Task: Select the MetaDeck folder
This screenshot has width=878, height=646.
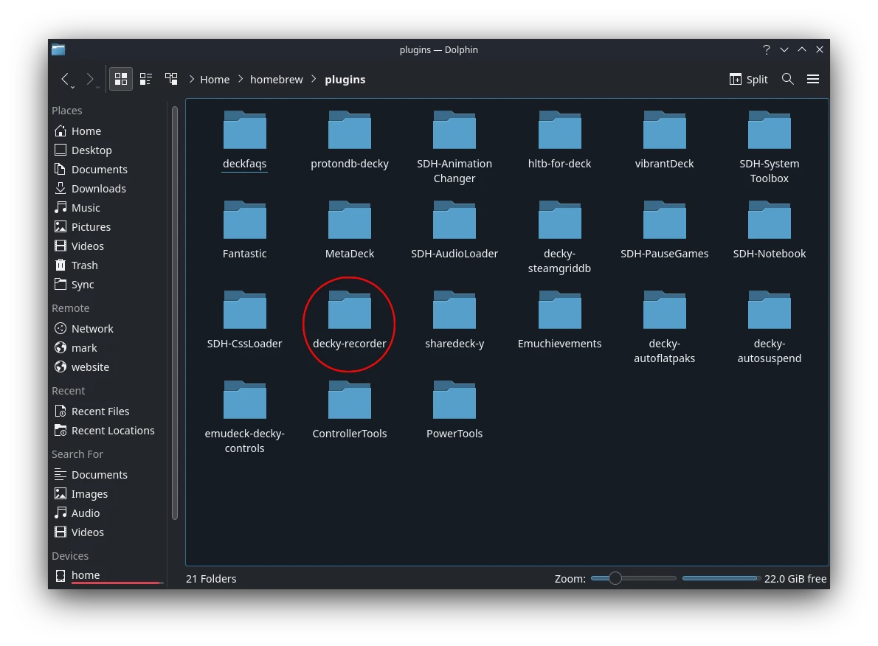Action: [x=350, y=229]
